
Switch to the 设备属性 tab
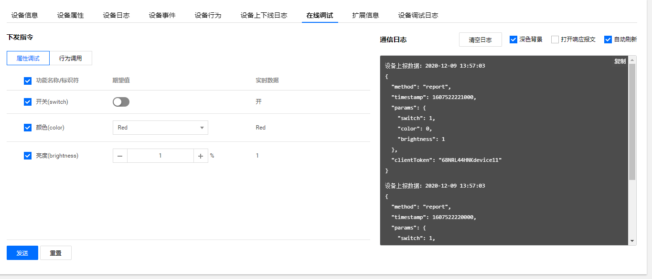pos(70,15)
